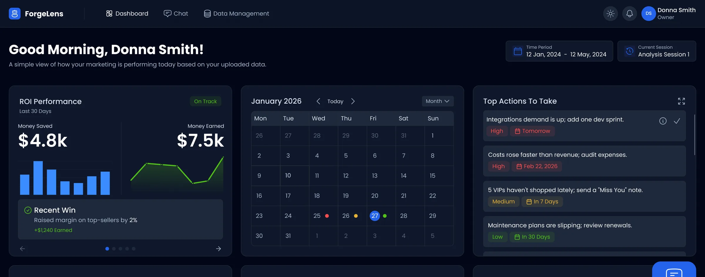Viewport: 705px width, 277px height.
Task: Jump to Today in calendar
Action: 335,101
